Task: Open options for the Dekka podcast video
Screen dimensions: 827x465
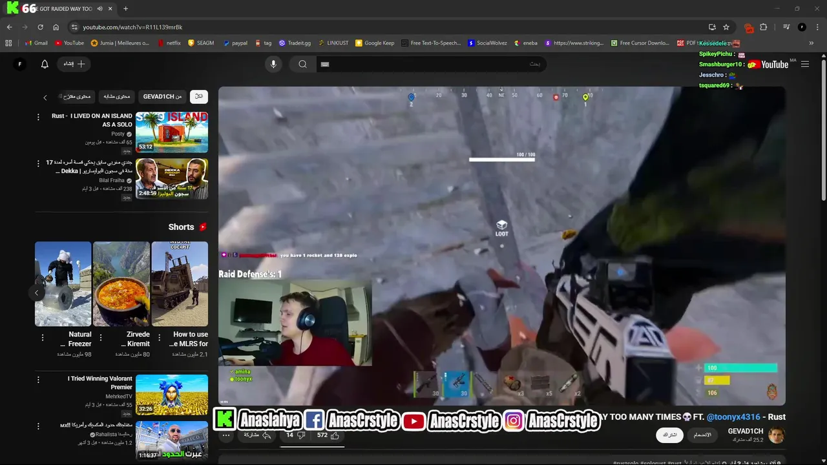Action: 38,163
